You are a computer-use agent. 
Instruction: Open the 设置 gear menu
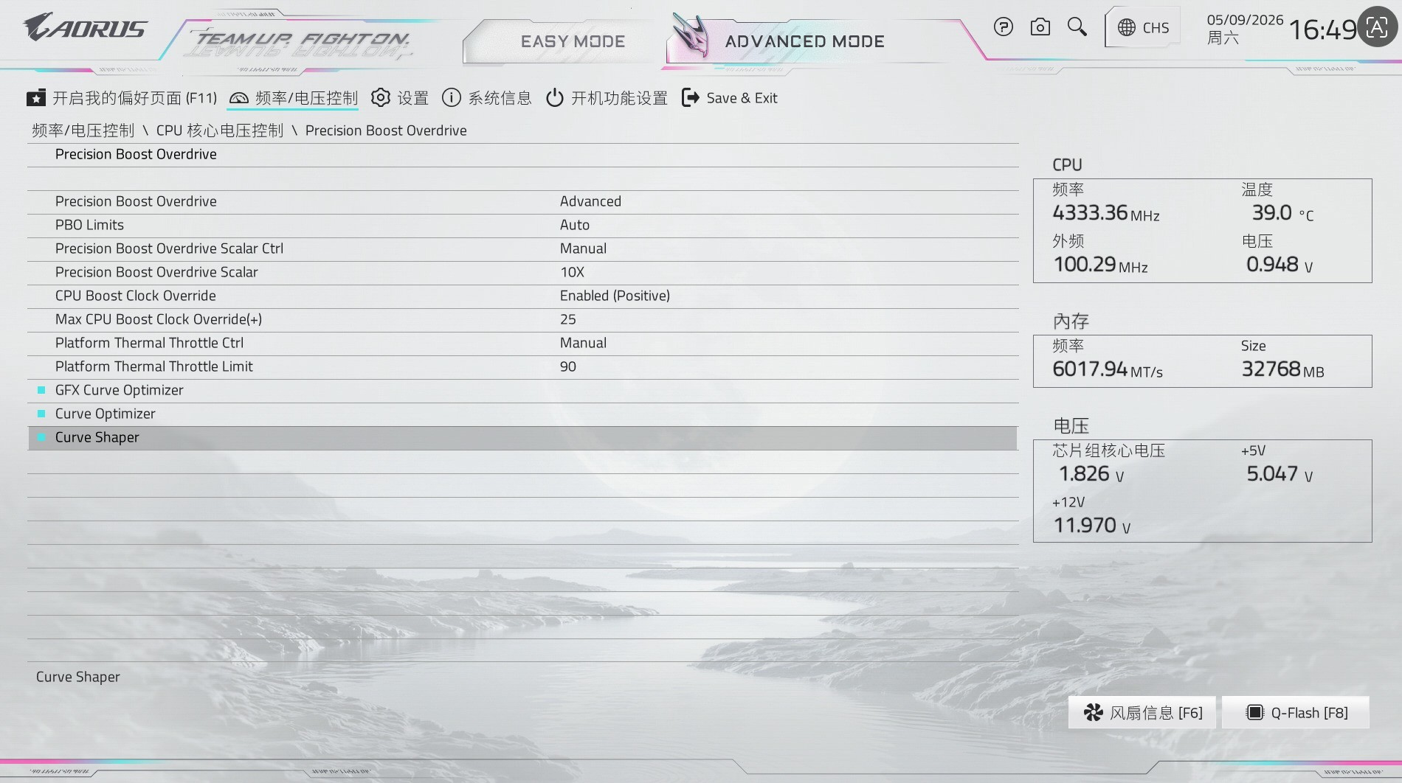(399, 98)
